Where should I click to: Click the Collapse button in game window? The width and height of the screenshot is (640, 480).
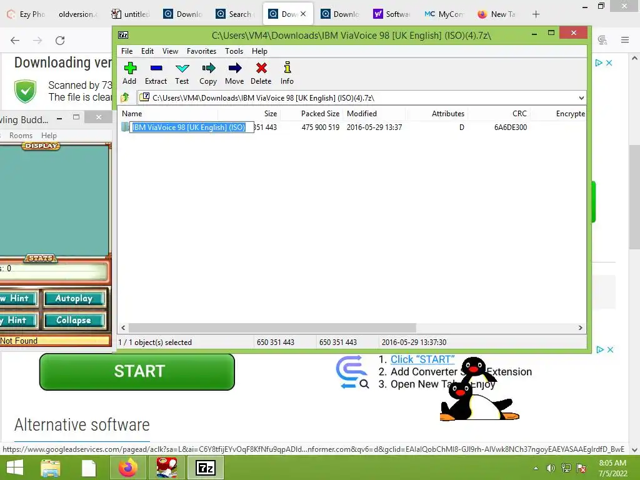point(74,321)
